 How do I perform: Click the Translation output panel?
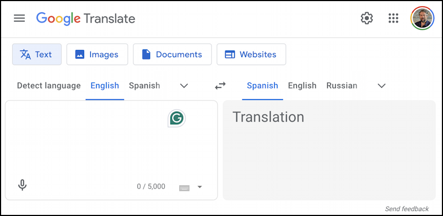[x=329, y=150]
